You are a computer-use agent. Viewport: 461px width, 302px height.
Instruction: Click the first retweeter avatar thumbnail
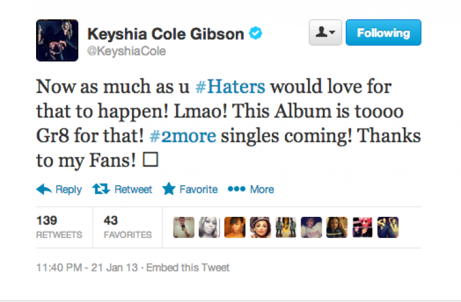[x=184, y=227]
